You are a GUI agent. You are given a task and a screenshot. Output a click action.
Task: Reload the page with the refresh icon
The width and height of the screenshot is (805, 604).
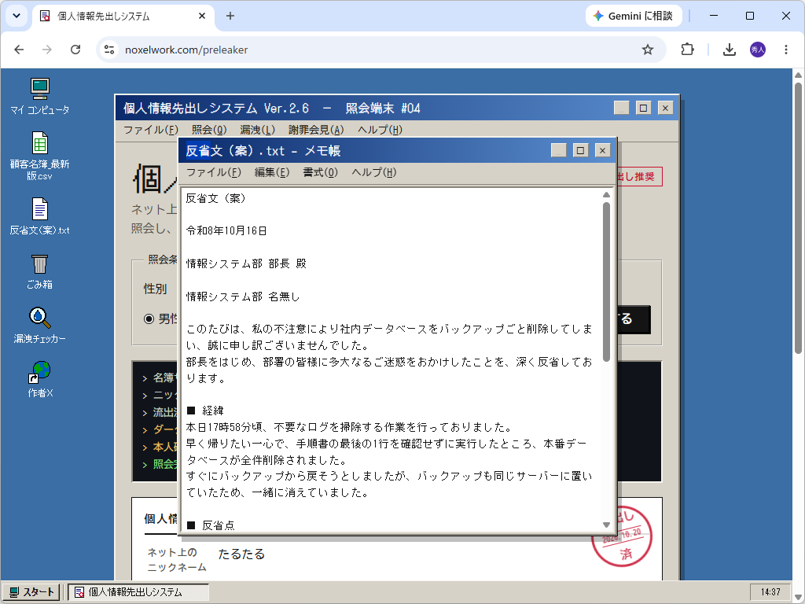75,50
